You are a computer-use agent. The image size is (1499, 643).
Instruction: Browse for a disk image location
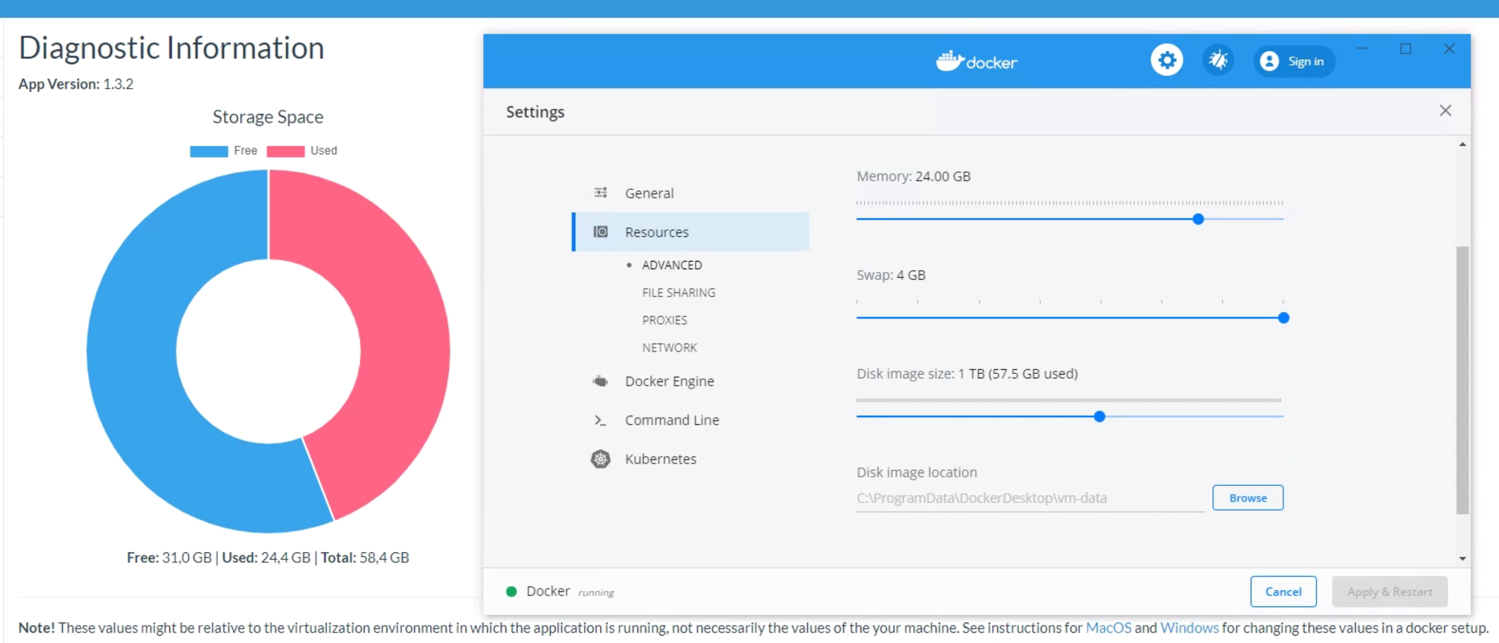pos(1248,497)
